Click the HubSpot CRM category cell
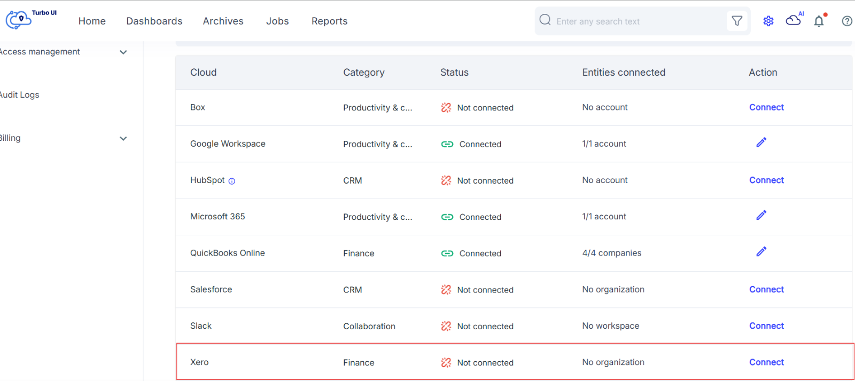The height and width of the screenshot is (381, 855). click(x=353, y=180)
